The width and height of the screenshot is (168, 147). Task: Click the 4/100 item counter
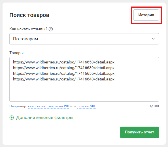pos(154,106)
